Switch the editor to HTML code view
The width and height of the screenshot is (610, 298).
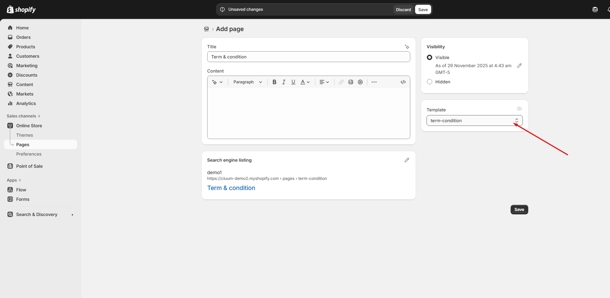click(x=403, y=82)
